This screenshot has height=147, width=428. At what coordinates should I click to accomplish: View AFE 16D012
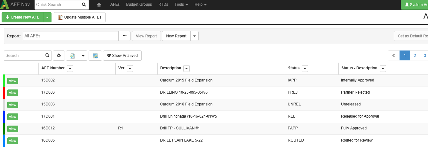point(12,129)
